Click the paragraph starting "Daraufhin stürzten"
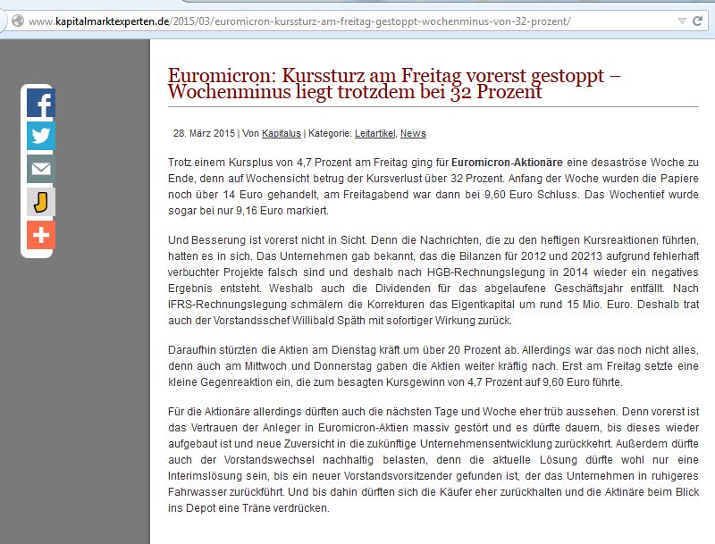Screen dimensions: 715x544 tap(433, 366)
